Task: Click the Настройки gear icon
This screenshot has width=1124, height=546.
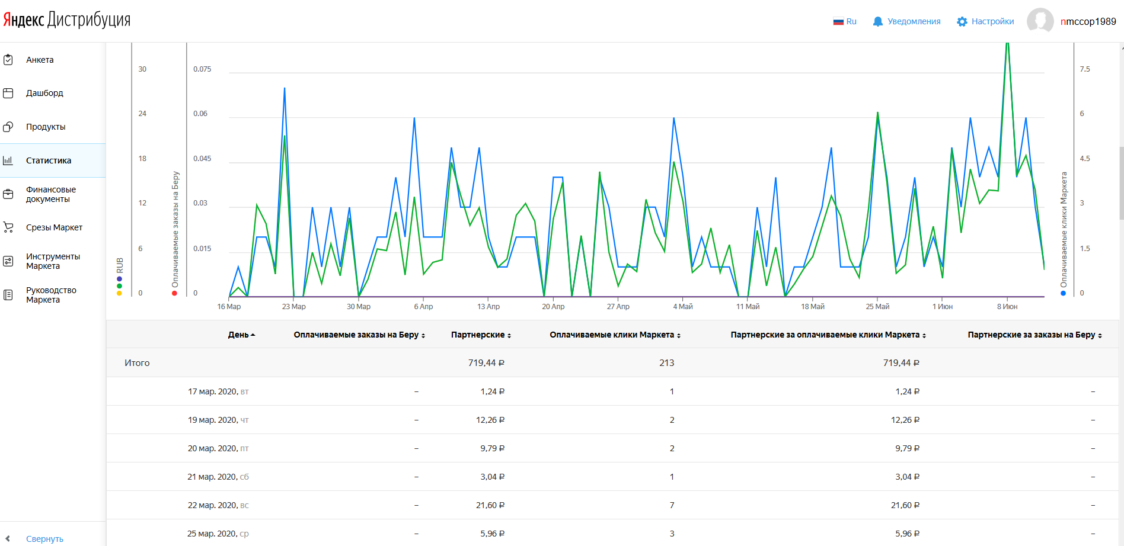Action: tap(962, 22)
